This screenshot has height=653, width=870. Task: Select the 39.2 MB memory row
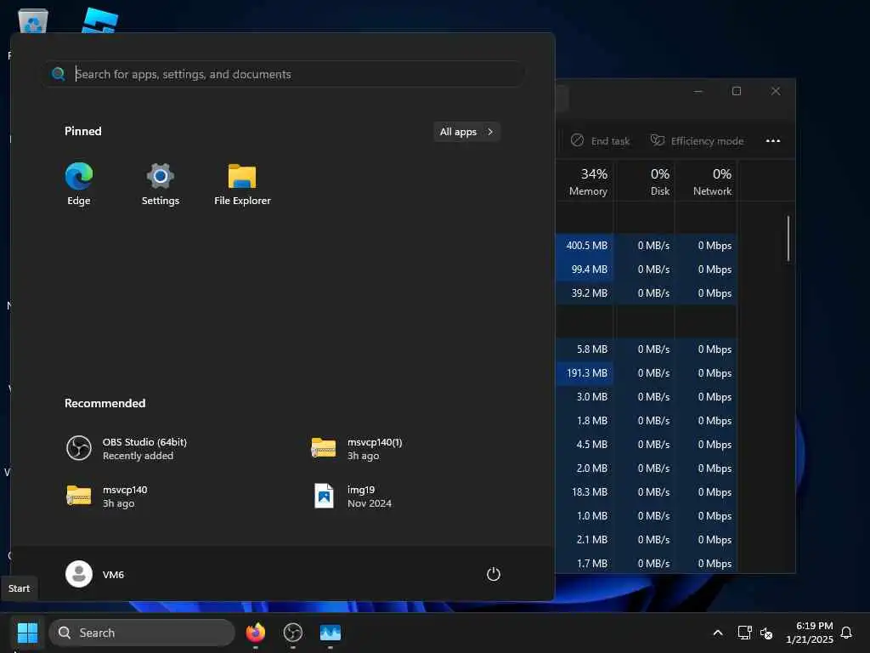(x=647, y=292)
